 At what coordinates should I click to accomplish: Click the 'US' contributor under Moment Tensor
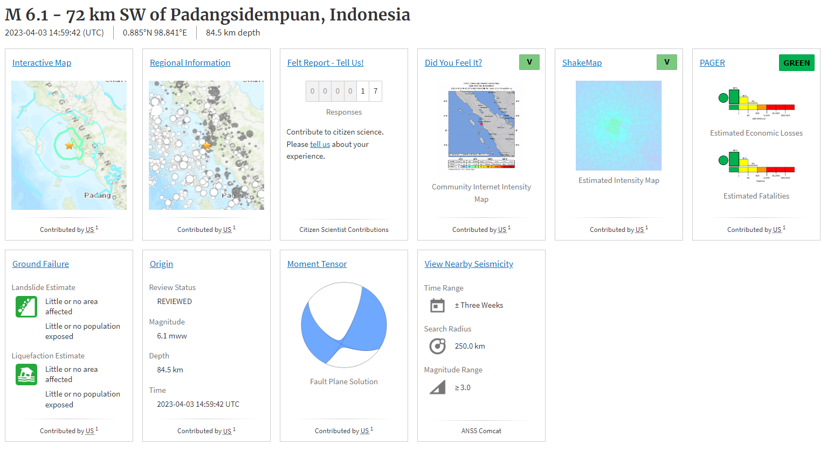365,431
